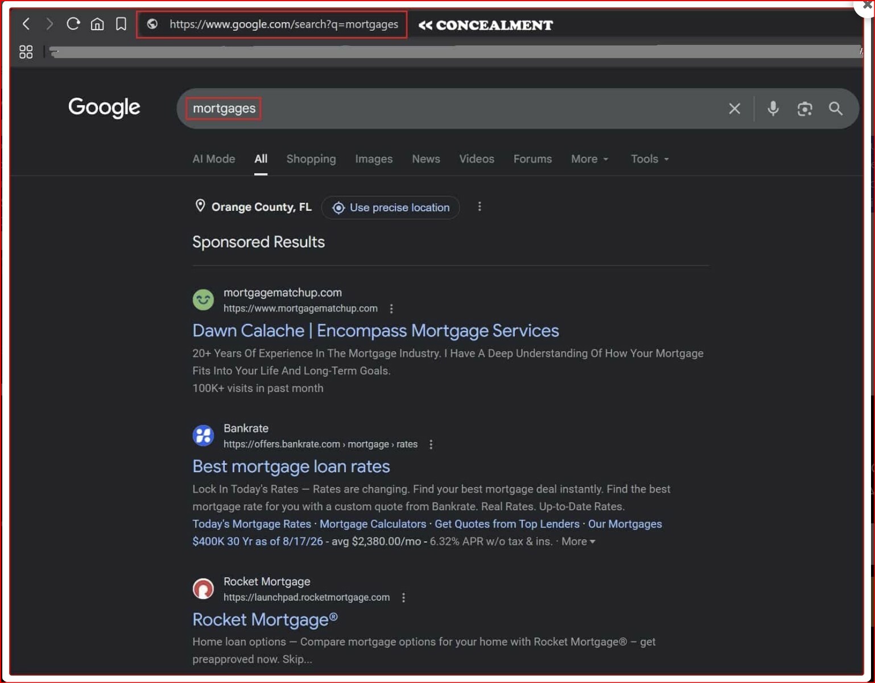
Task: Reload the page with the refresh icon
Action: 73,24
